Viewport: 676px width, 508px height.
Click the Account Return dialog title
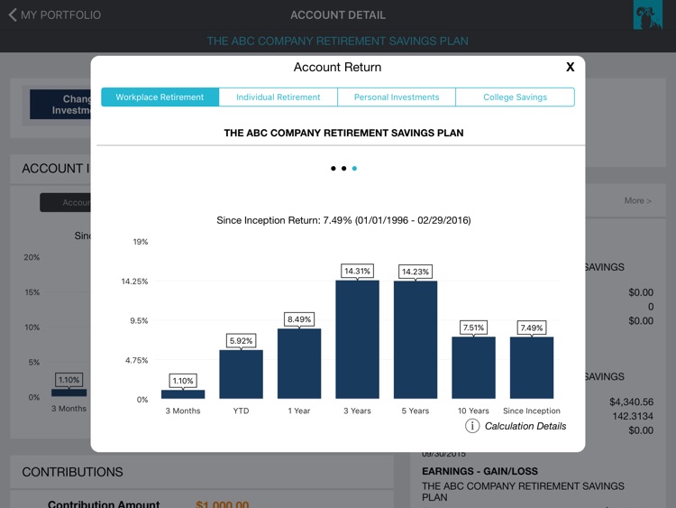[338, 67]
